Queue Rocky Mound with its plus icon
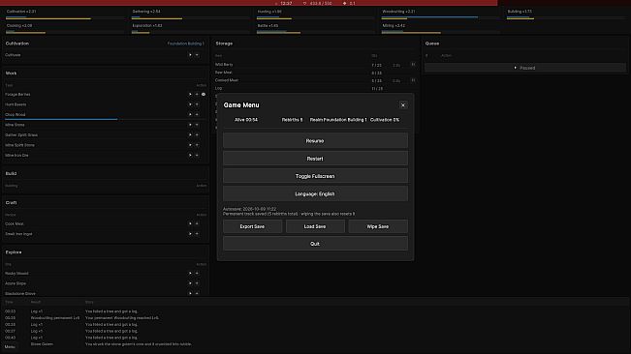This screenshot has width=631, height=354. 197,274
